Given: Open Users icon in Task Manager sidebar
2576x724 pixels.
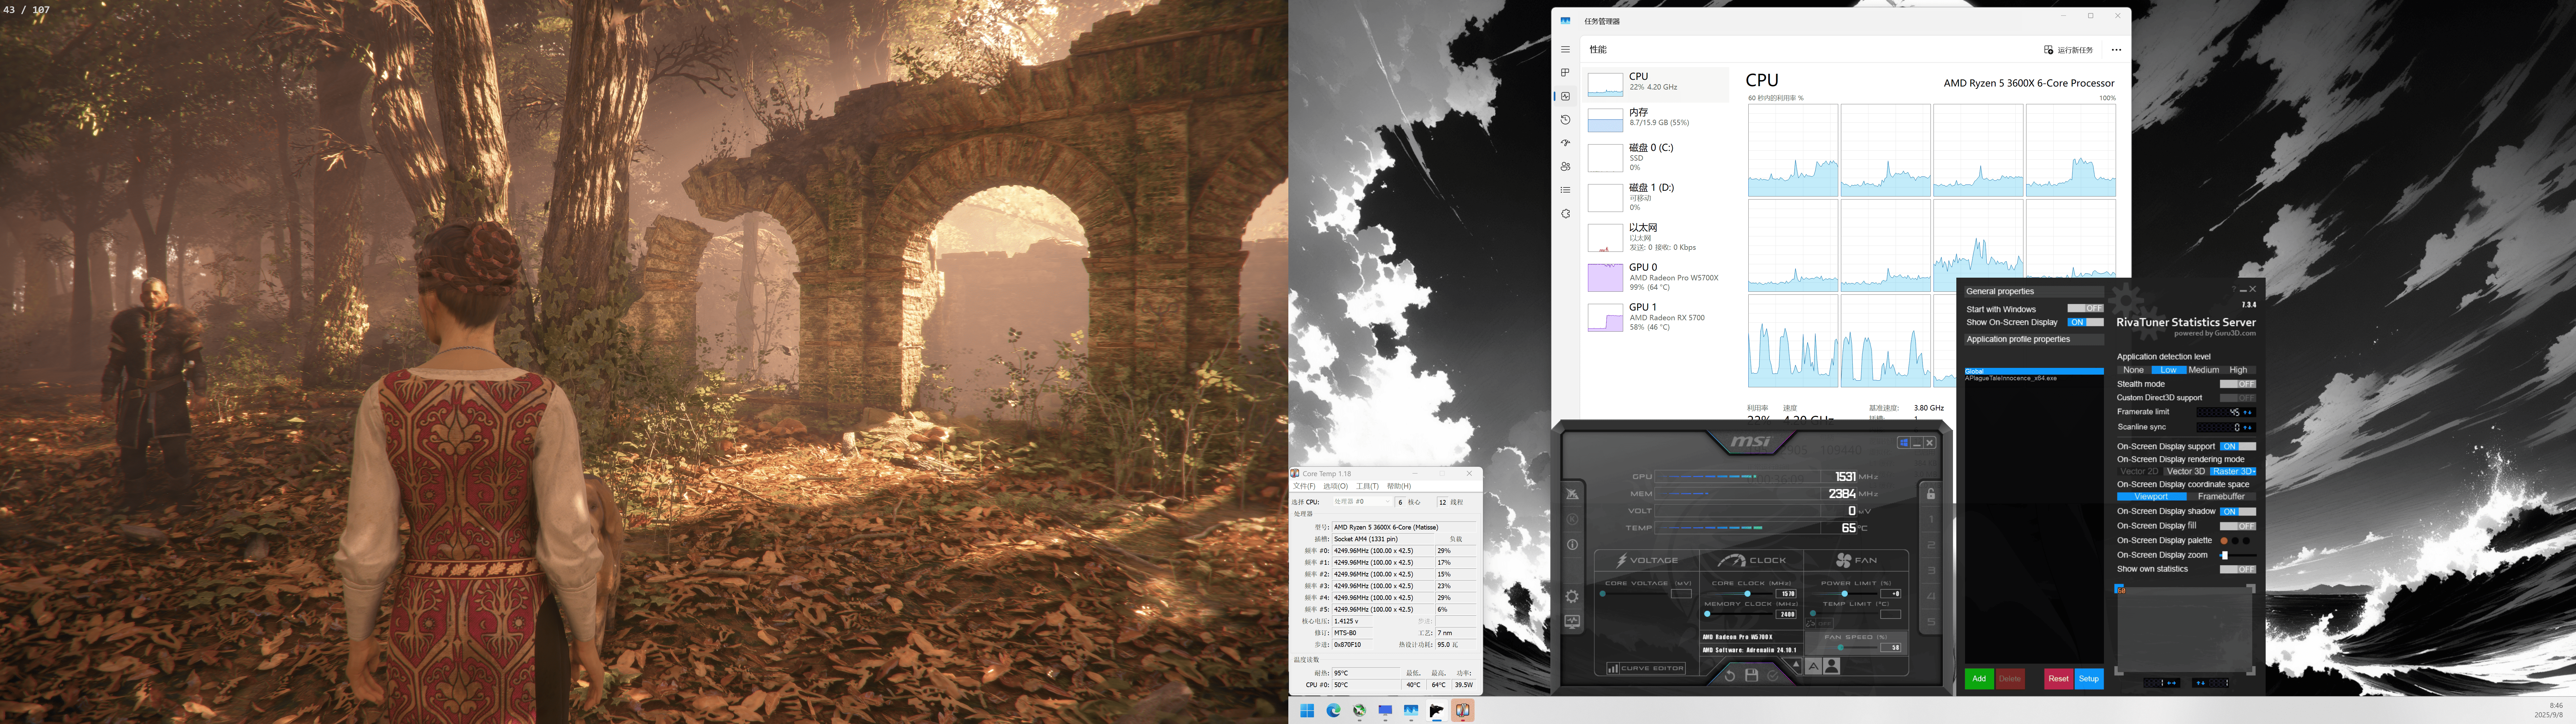Looking at the screenshot, I should pyautogui.click(x=1565, y=166).
